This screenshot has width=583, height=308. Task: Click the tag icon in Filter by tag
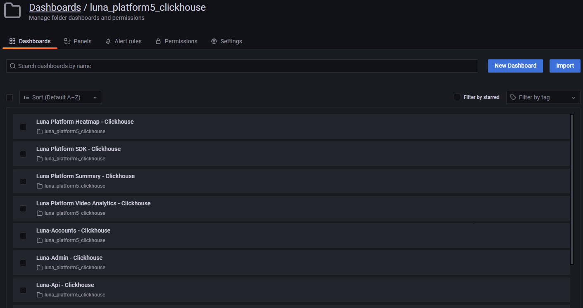coord(513,97)
